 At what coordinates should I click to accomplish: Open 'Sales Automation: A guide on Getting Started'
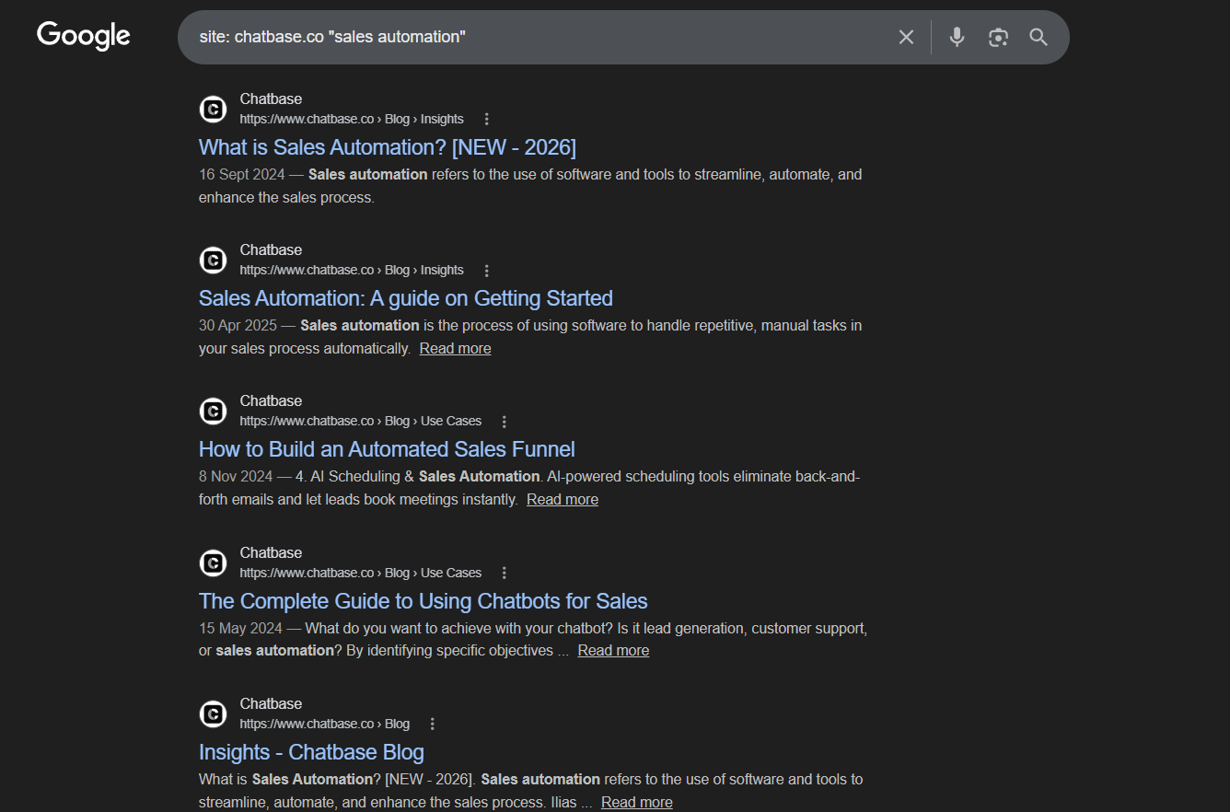(x=405, y=298)
